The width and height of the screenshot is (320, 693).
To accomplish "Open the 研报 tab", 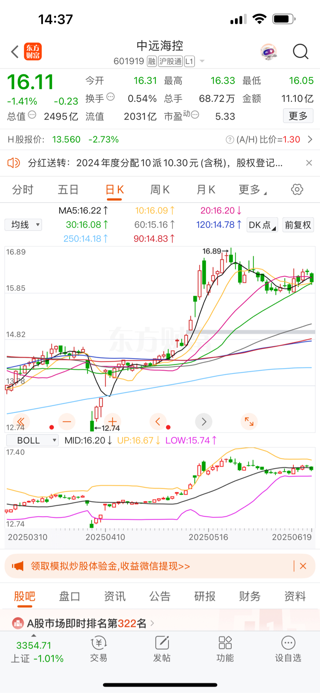I will (x=205, y=596).
